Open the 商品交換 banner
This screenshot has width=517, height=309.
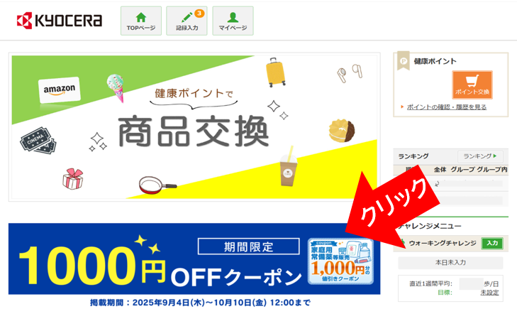point(194,126)
